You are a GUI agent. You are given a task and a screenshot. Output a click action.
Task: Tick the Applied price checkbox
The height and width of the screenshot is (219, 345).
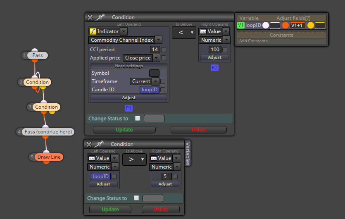164,58
